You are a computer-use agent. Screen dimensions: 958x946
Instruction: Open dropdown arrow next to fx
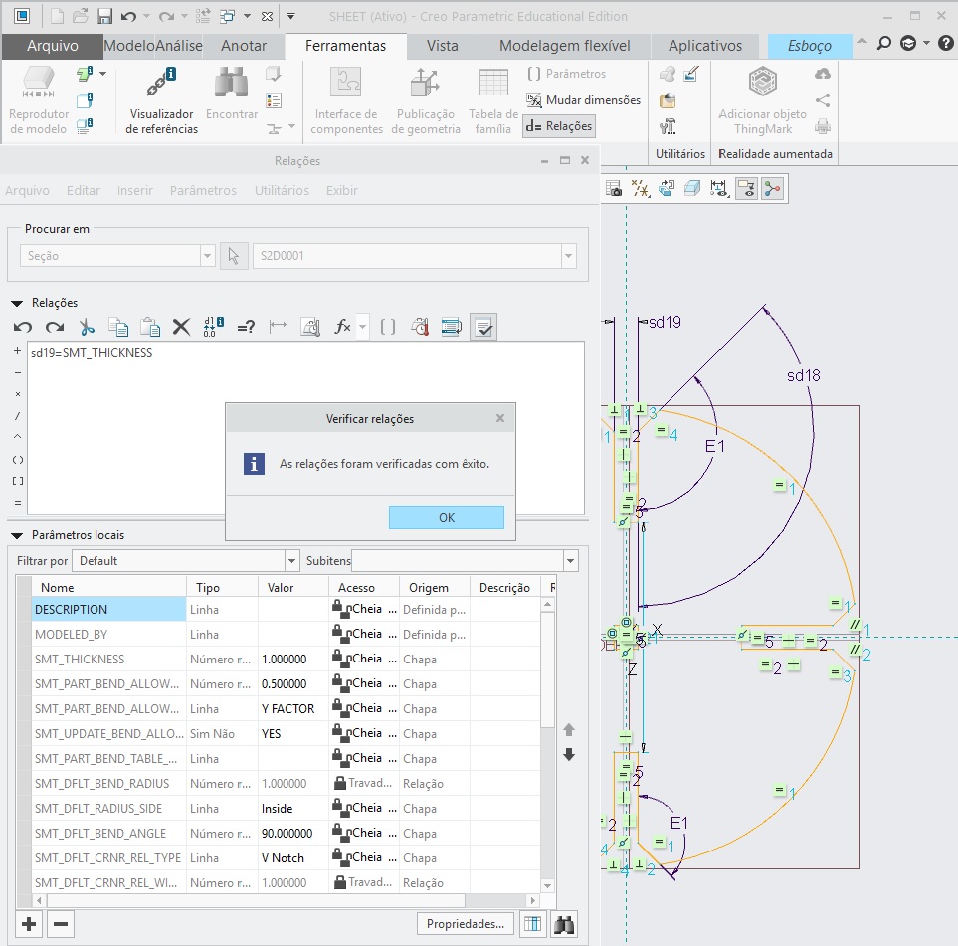362,327
